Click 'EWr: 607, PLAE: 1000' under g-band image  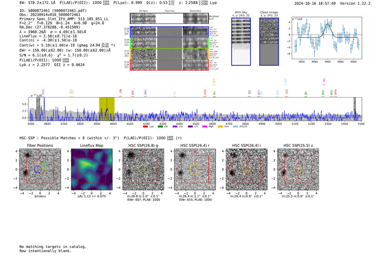144,200
